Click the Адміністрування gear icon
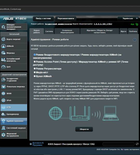 (x=3, y=121)
